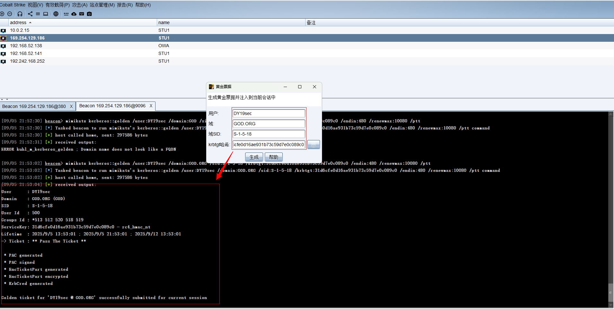Open downloads via the cloud icon
Screen dimensions: 614x309
(x=74, y=14)
